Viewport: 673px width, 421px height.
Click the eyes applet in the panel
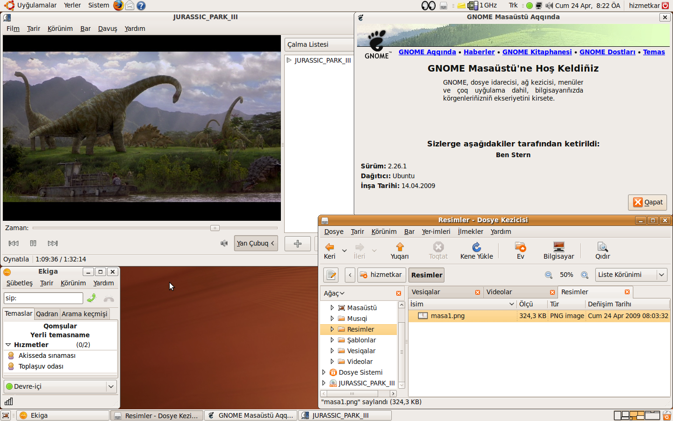(x=429, y=6)
